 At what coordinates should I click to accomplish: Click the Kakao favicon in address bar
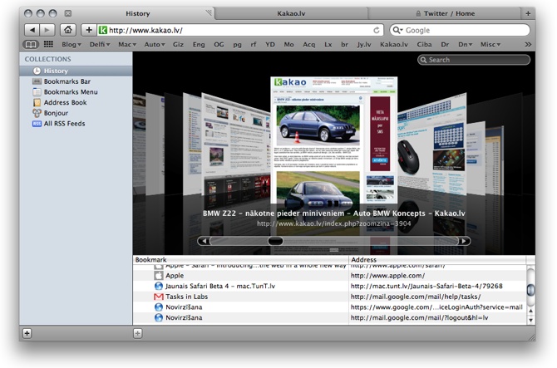(x=102, y=30)
